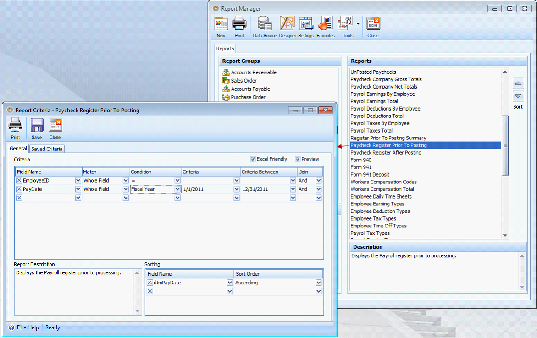Viewport: 537px width, 338px height.
Task: Select the Accounts Receivable report group
Action: [x=253, y=72]
